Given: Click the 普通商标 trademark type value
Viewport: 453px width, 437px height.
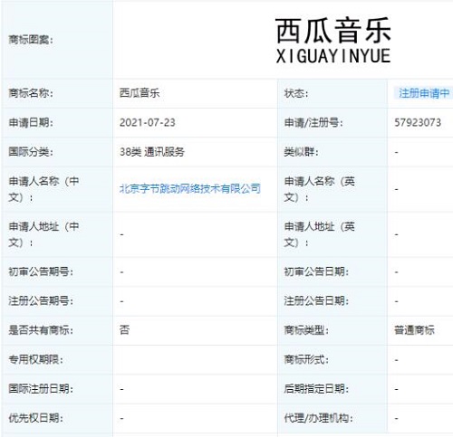Looking at the screenshot, I should tap(414, 330).
